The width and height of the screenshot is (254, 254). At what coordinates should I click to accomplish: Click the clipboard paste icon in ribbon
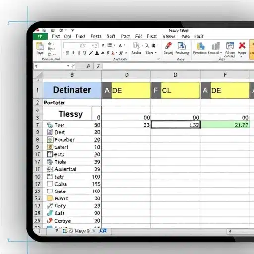(x=40, y=46)
